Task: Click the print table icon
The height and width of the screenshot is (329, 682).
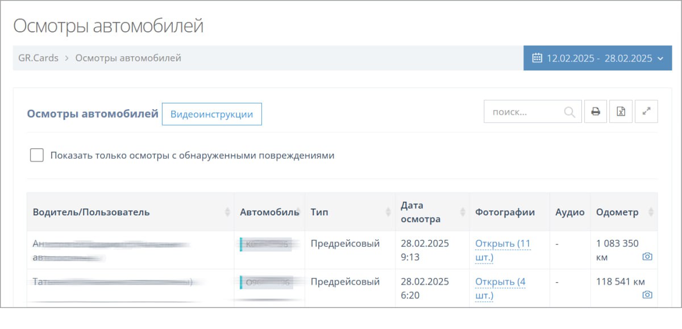Action: tap(596, 111)
